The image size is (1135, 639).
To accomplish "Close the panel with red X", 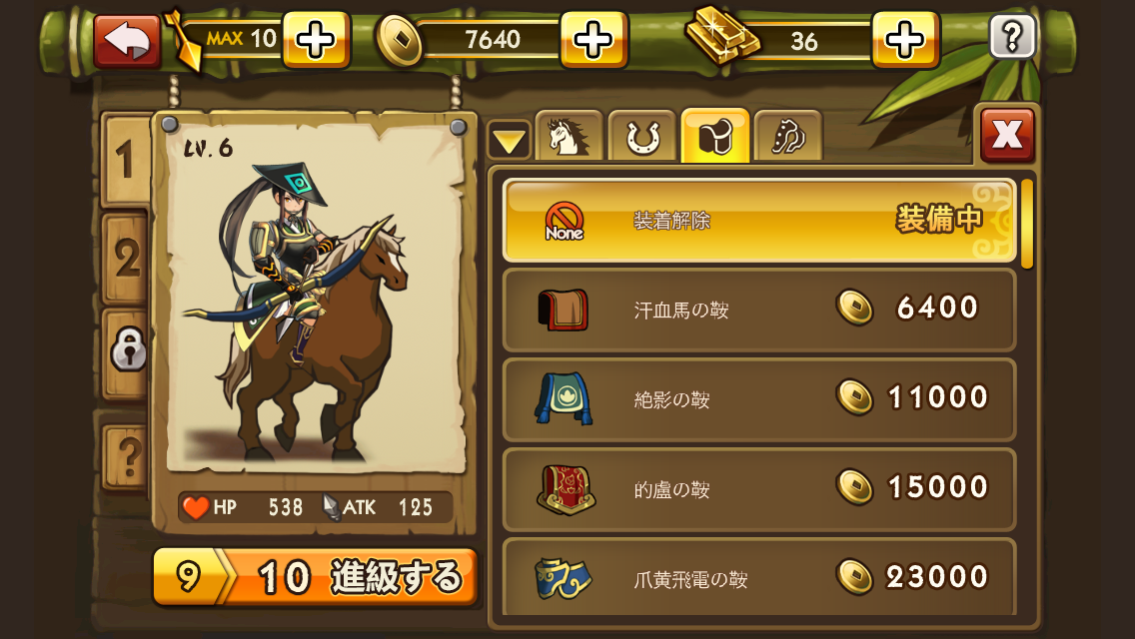I will coord(1007,134).
